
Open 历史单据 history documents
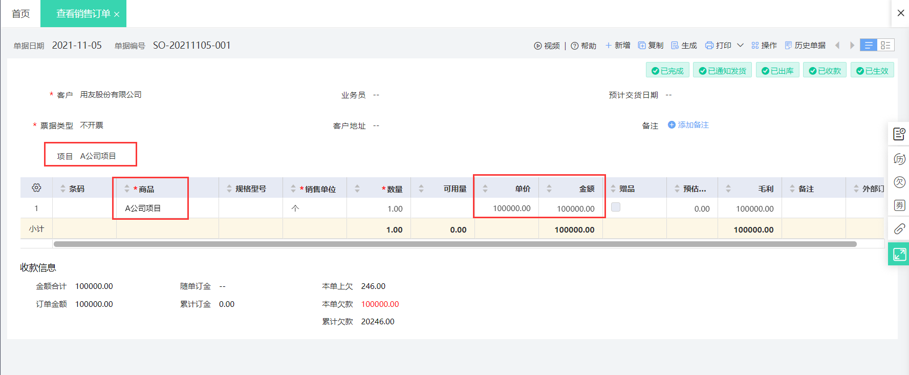pos(805,46)
